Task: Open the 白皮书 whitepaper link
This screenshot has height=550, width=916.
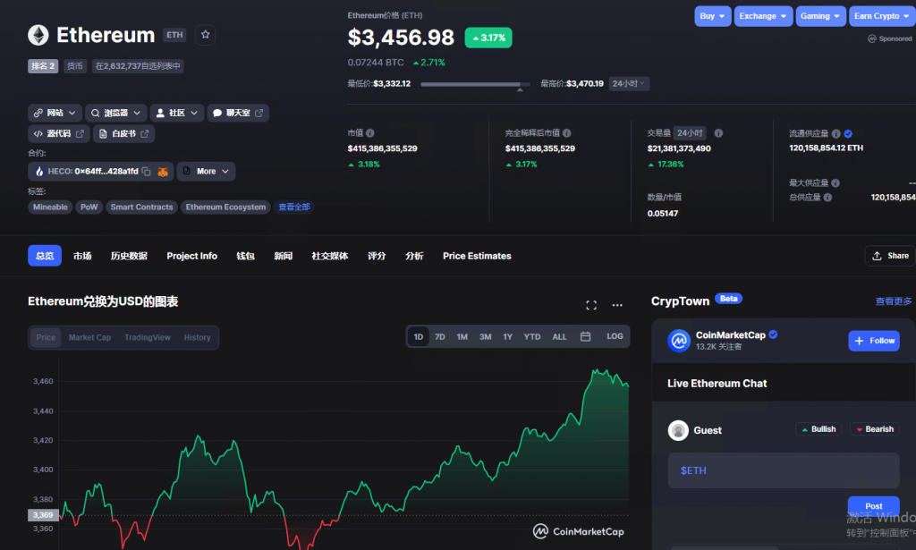Action: point(123,134)
